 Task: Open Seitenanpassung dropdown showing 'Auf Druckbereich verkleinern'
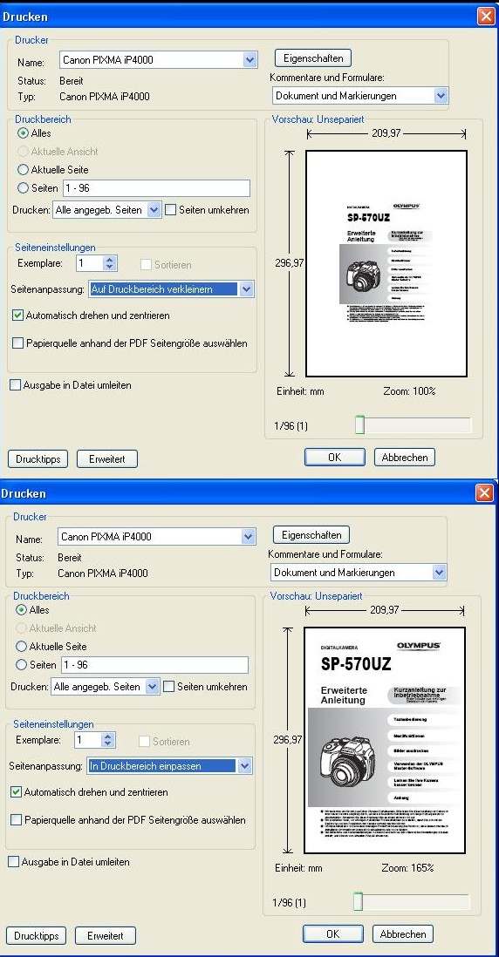click(246, 289)
